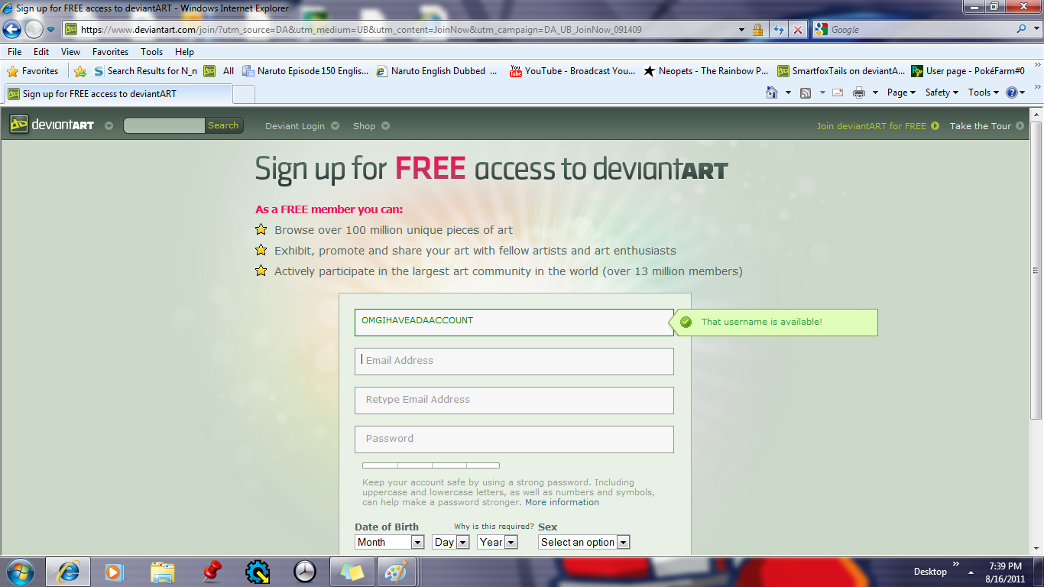1044x587 pixels.
Task: Click the deviantART Search button
Action: click(x=223, y=125)
